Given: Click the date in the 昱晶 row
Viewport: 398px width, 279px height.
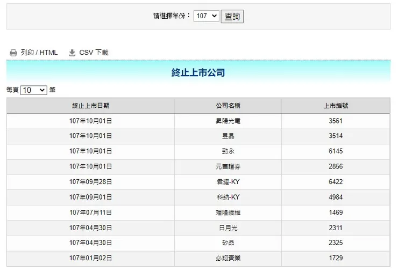Looking at the screenshot, I should point(90,136).
